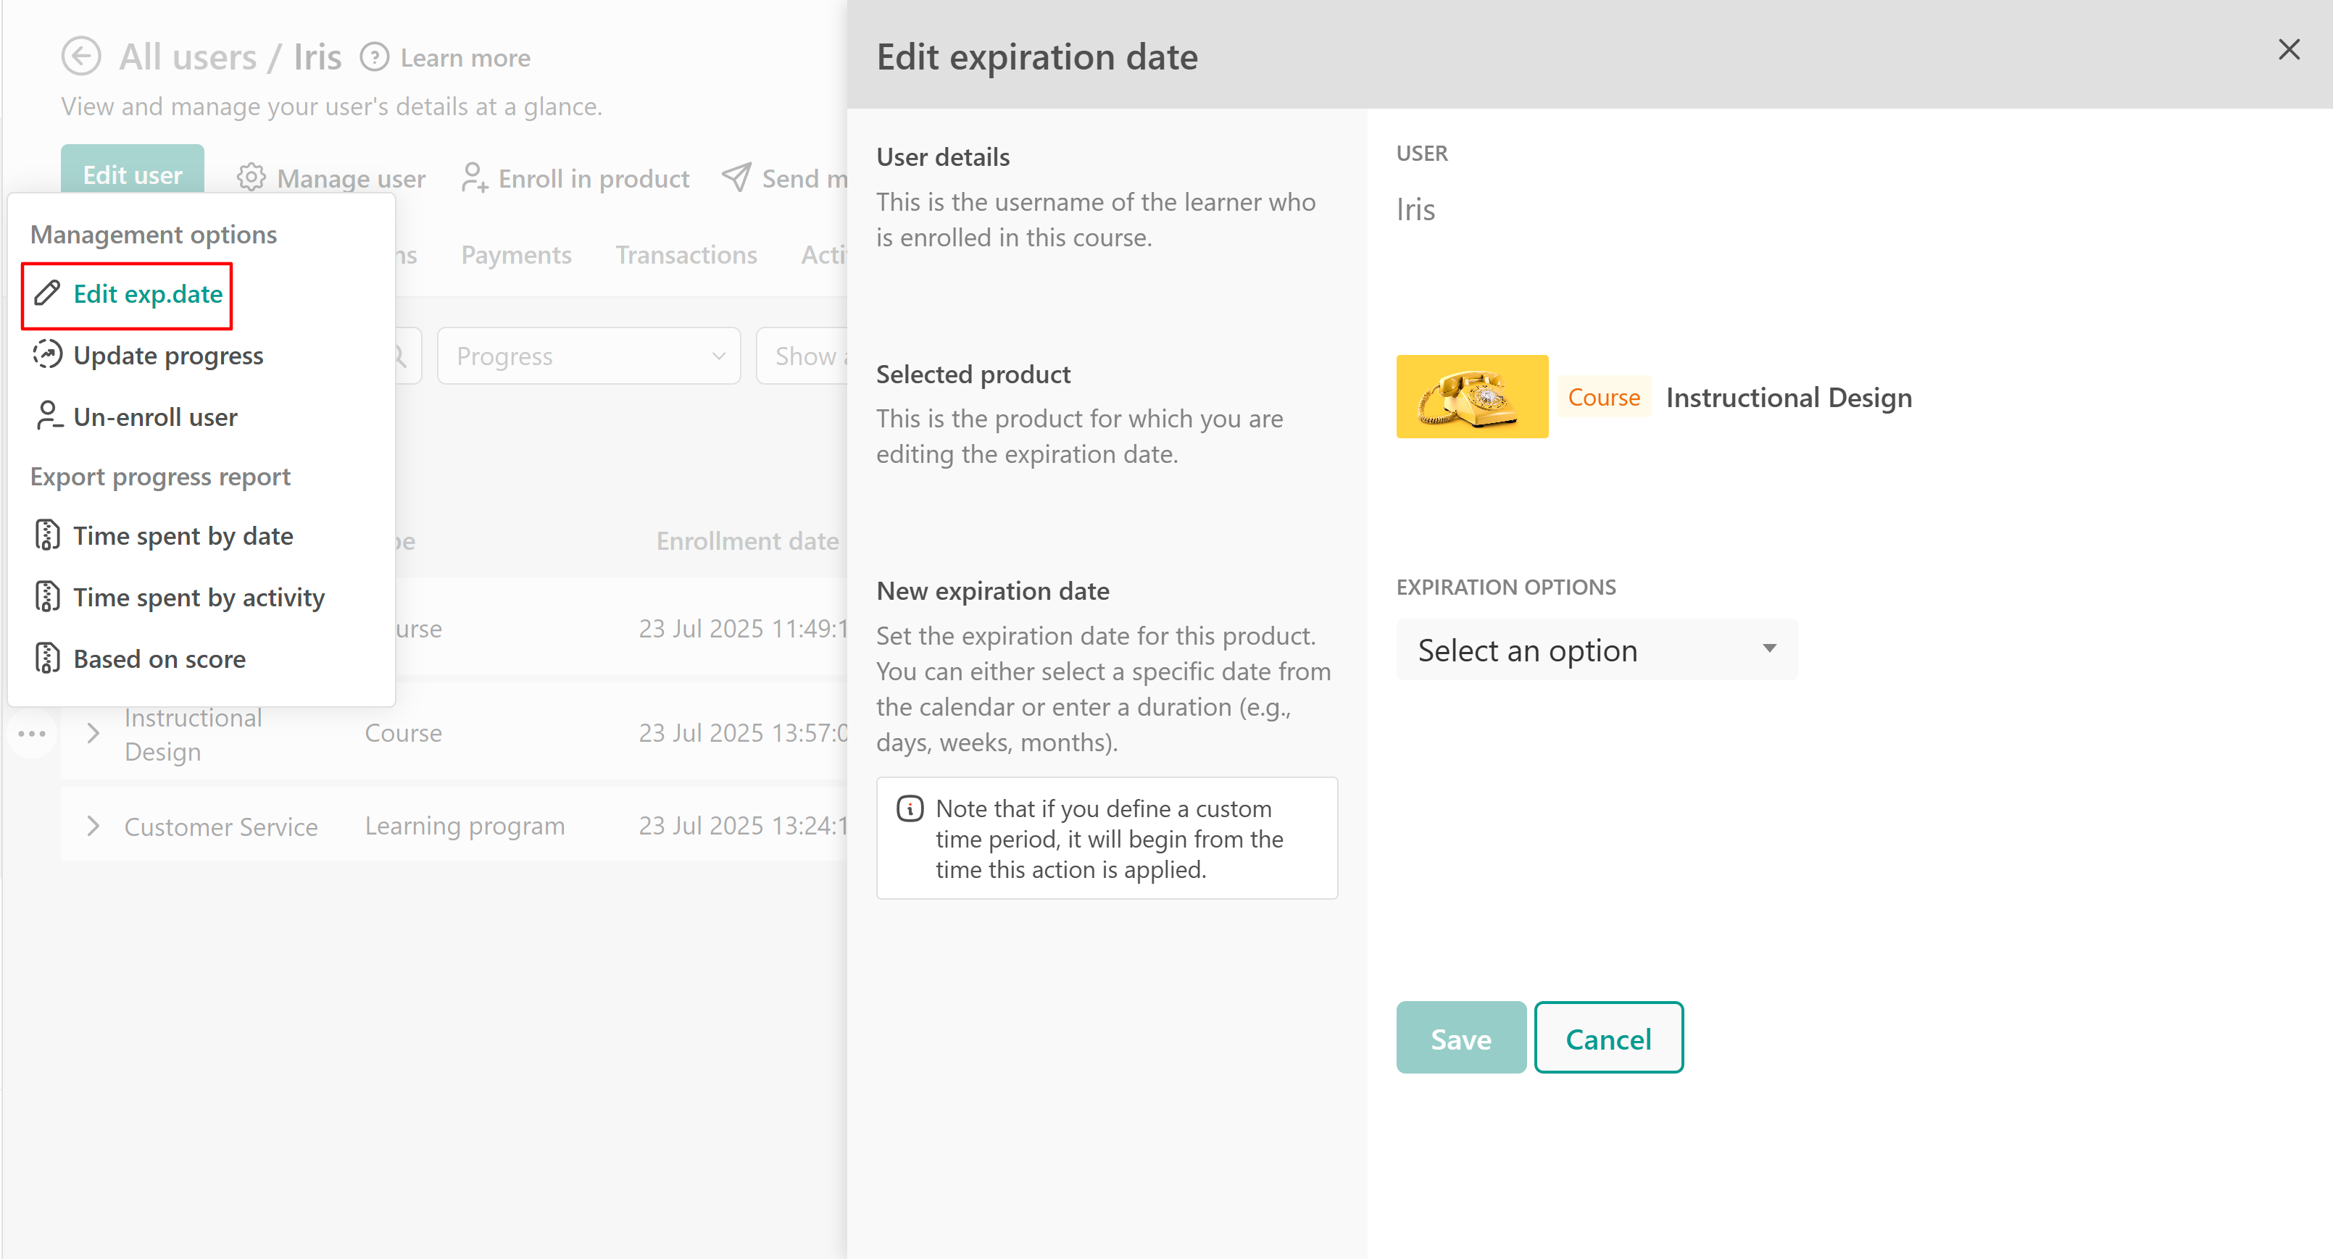Open the Select an option dropdown

coord(1596,650)
